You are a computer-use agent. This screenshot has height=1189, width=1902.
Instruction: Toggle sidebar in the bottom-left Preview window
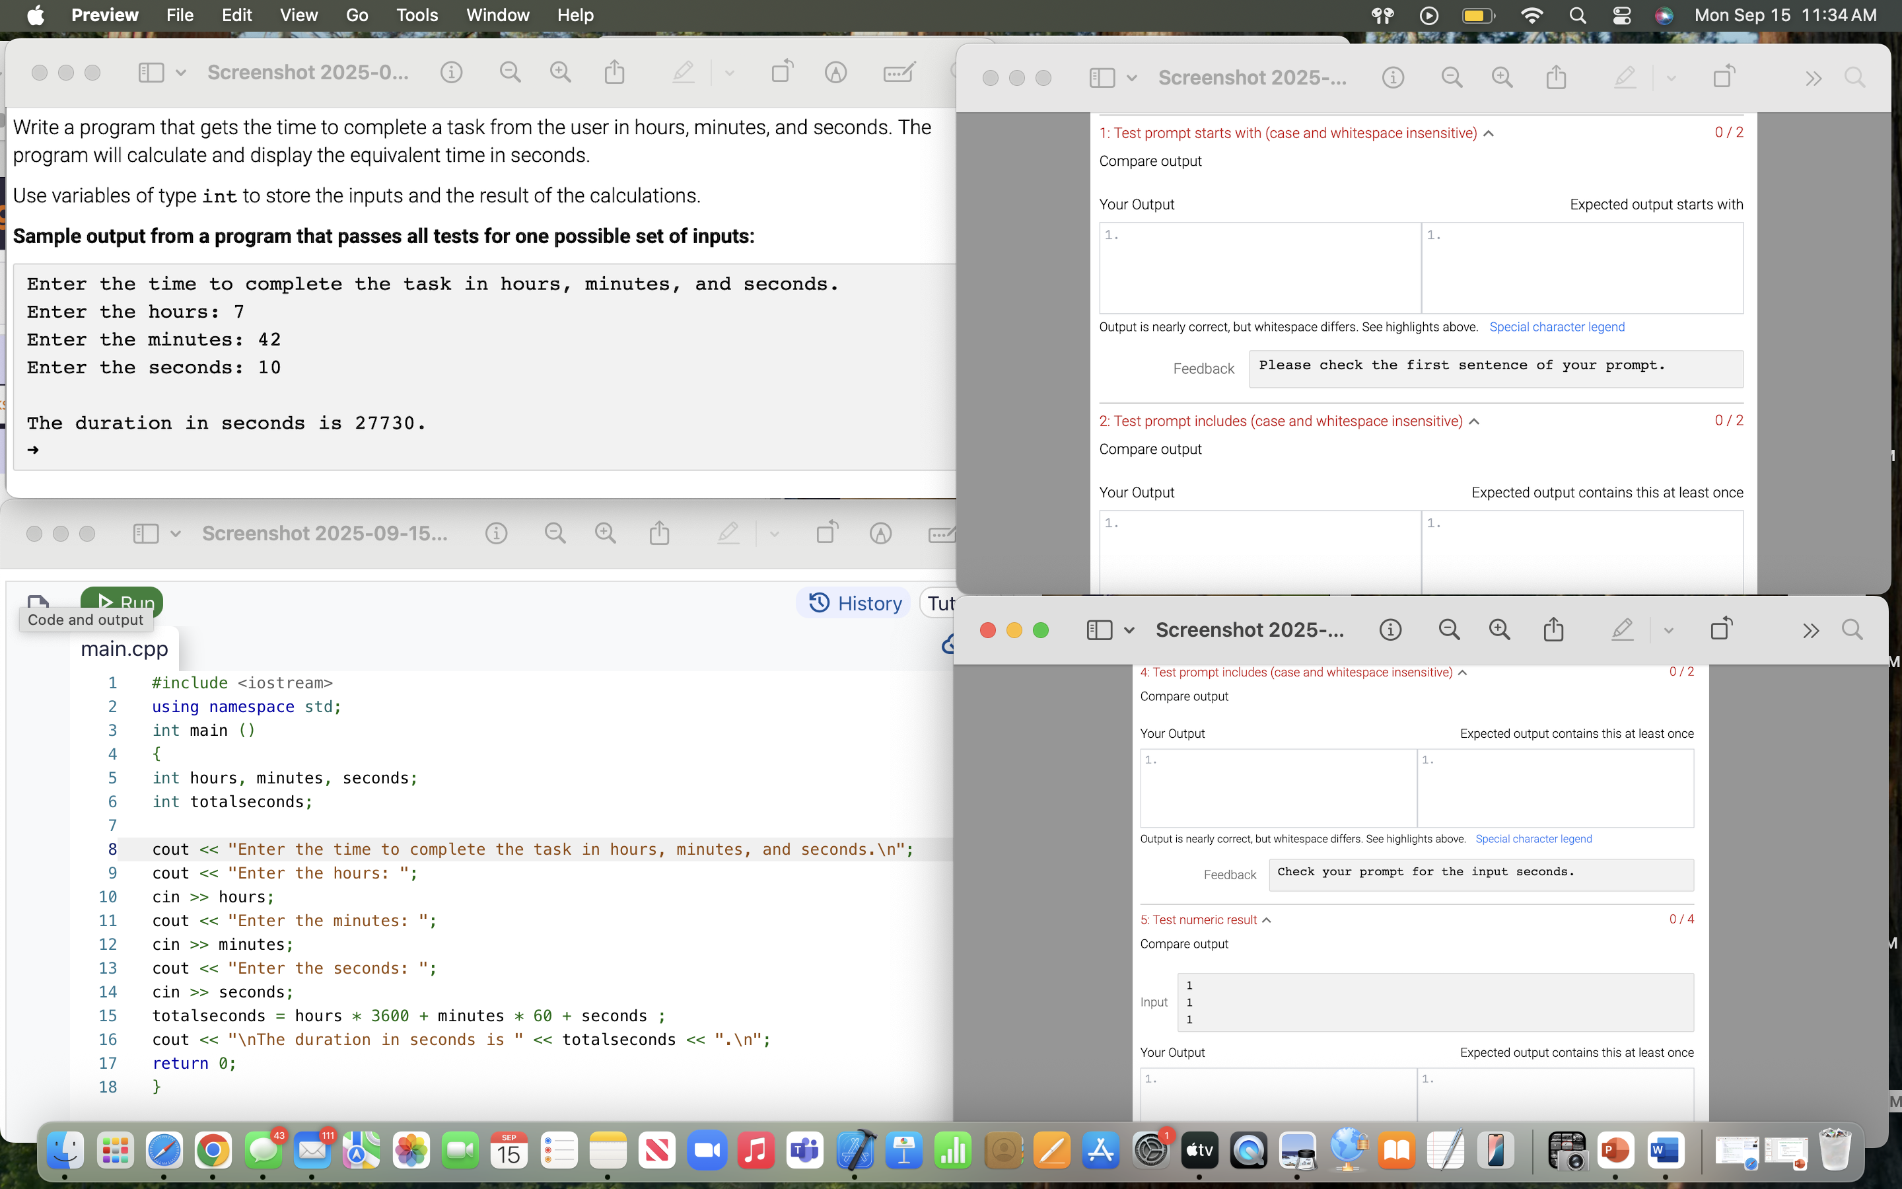point(145,533)
